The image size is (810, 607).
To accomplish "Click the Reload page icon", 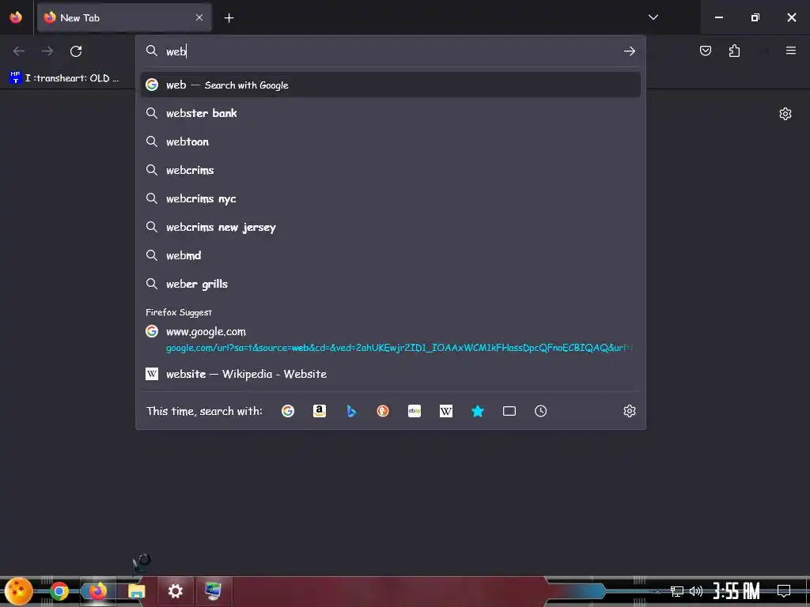I will (76, 51).
